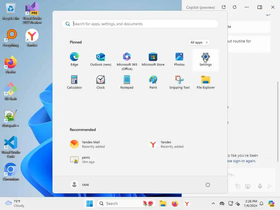The image size is (280, 210).
Task: Open File Explorer from pinned apps
Action: pos(206,82)
